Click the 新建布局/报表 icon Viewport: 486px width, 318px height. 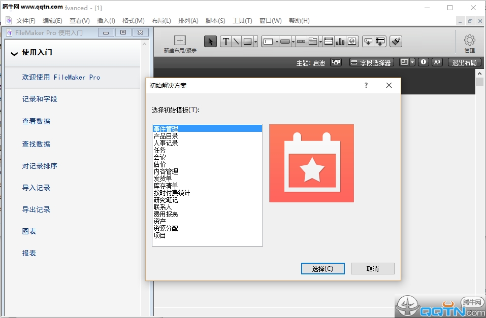[180, 41]
